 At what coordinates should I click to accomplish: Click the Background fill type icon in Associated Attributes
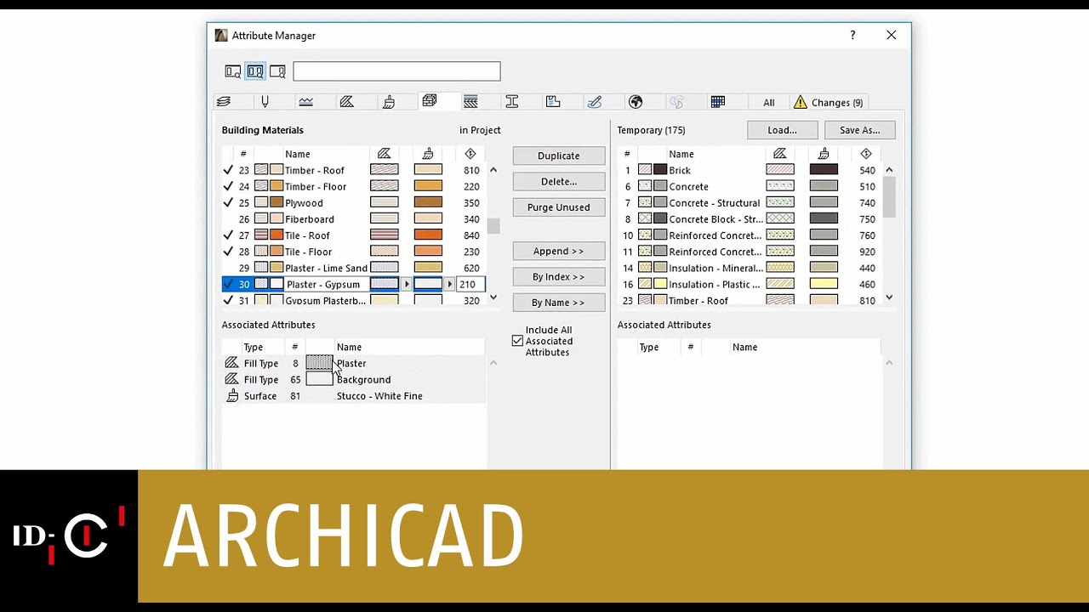click(x=231, y=379)
